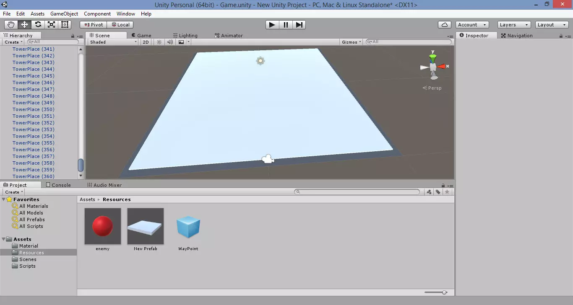This screenshot has height=305, width=573.
Task: Open the Layers dropdown
Action: click(x=513, y=25)
